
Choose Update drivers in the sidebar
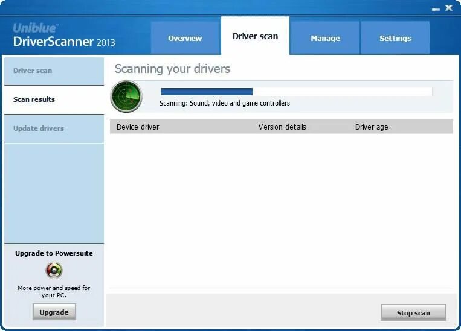click(x=54, y=128)
